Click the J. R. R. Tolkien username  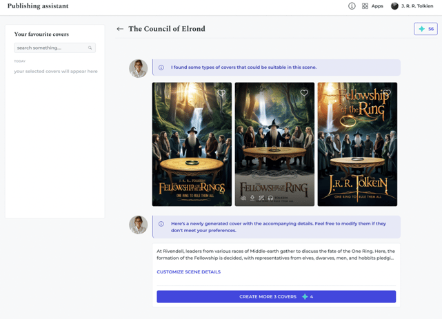click(417, 6)
